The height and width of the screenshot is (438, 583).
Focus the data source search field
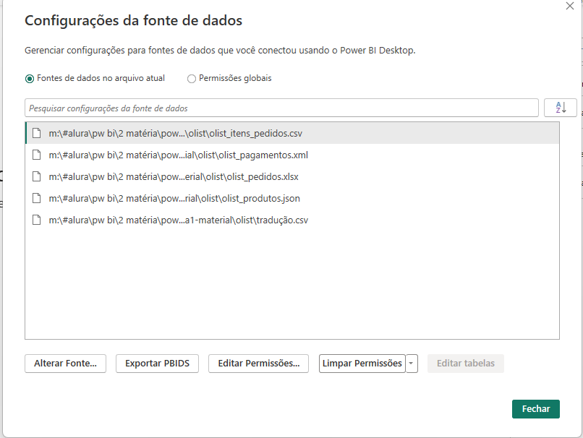click(281, 108)
